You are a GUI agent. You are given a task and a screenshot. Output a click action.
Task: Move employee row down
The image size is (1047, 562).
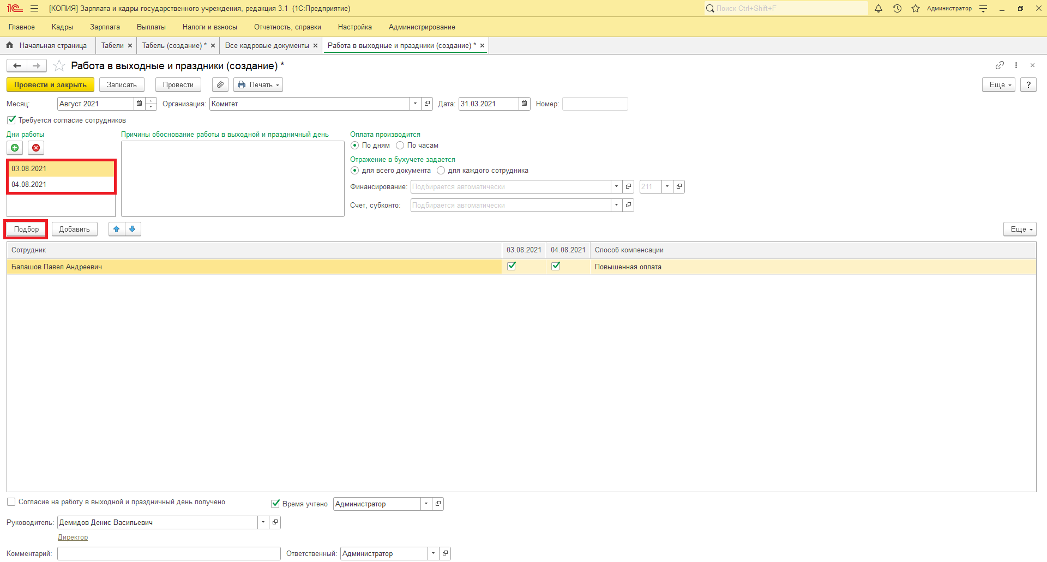coord(133,229)
